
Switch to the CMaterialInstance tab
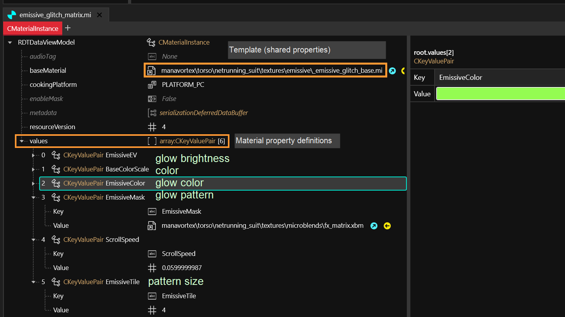[x=32, y=28]
